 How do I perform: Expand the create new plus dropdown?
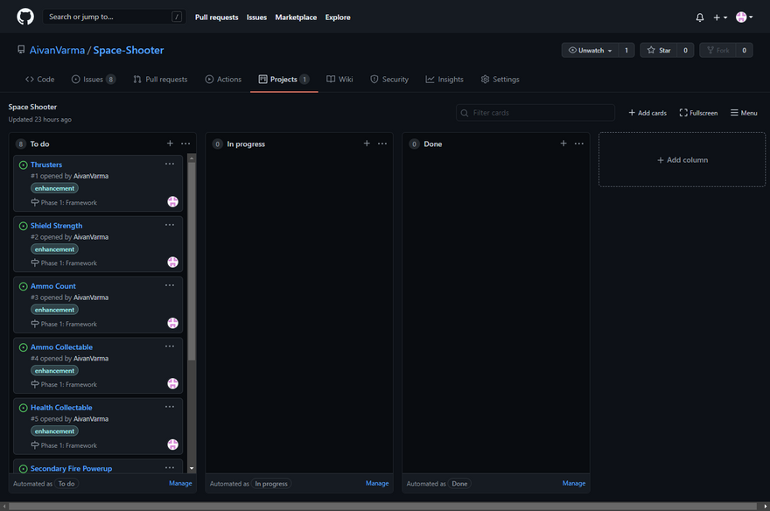coord(720,17)
